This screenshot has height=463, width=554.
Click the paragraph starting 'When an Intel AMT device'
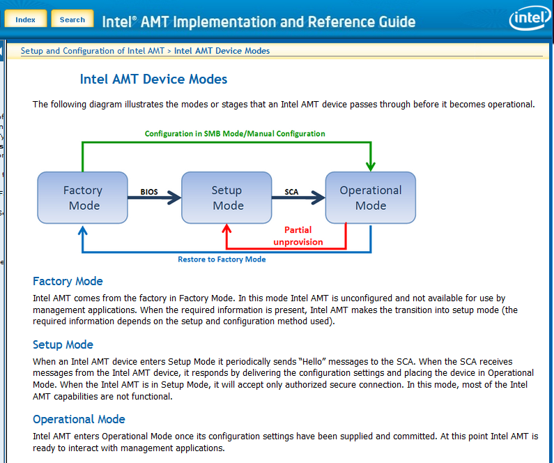coord(284,379)
